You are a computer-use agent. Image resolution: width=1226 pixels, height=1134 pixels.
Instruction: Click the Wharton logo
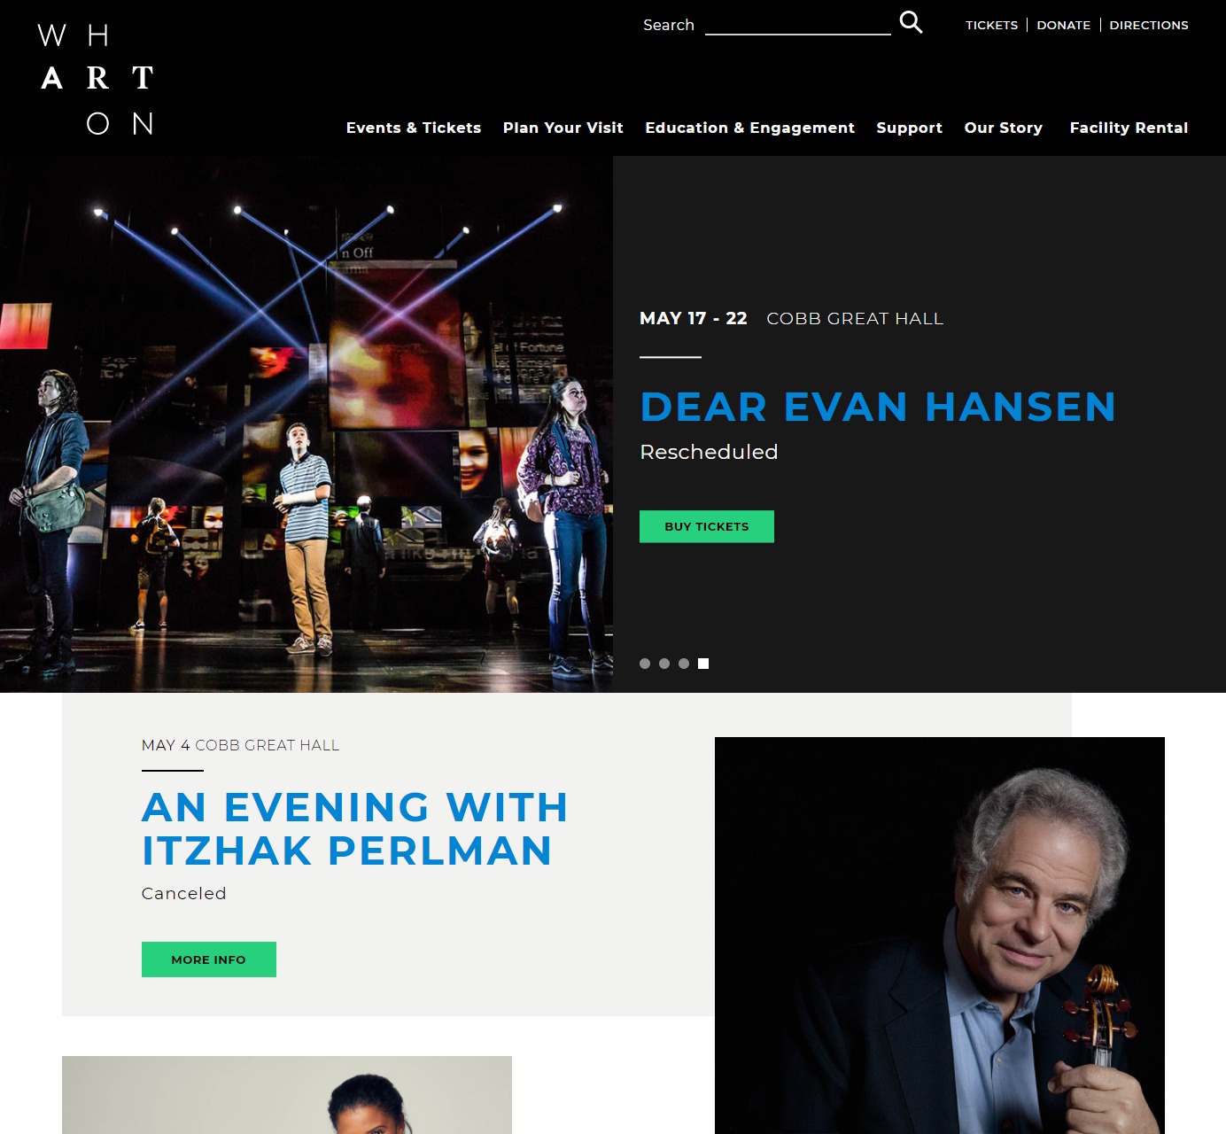[96, 79]
